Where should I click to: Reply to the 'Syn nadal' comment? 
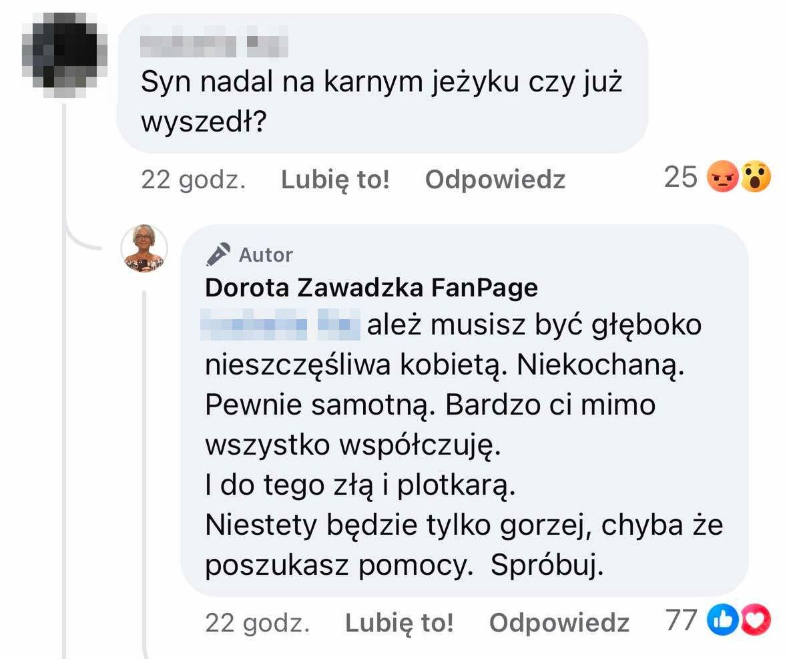495,180
